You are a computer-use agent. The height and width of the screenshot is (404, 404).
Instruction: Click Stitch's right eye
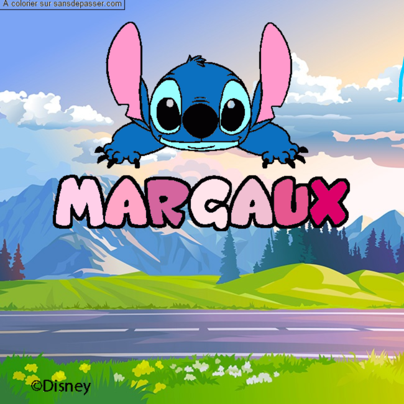pyautogui.click(x=233, y=113)
